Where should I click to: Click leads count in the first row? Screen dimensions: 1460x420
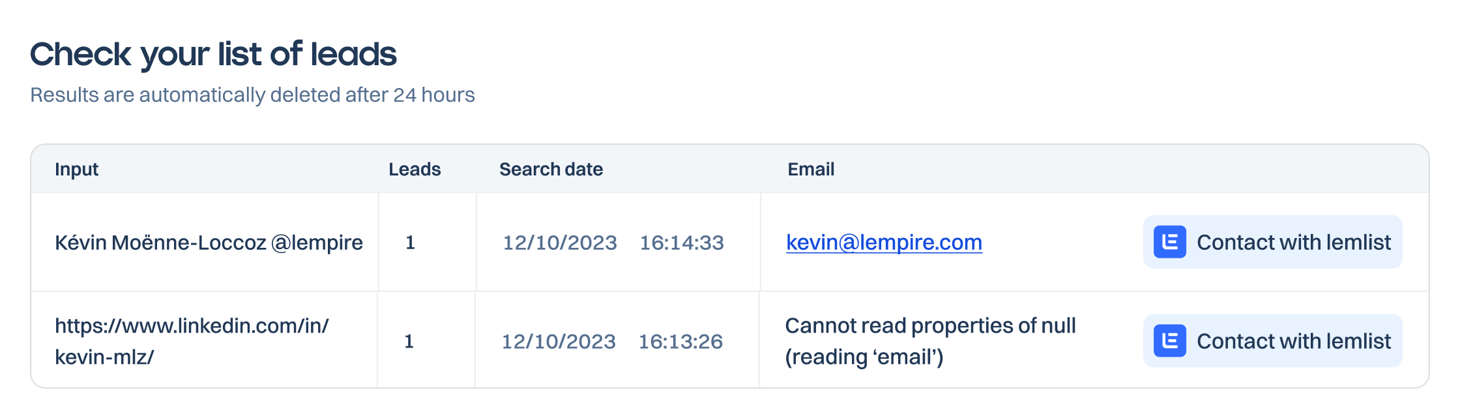click(x=410, y=243)
